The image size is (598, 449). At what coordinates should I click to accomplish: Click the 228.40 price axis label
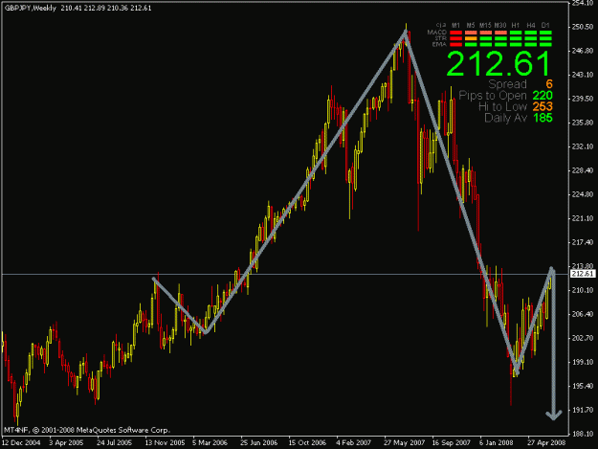point(583,170)
